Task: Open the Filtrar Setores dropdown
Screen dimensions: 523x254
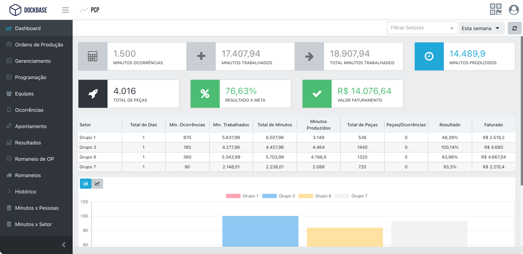Action: pos(422,28)
